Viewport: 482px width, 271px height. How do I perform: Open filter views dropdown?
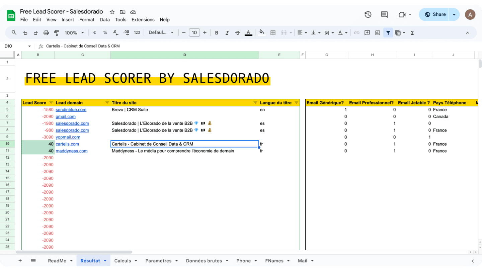400,33
